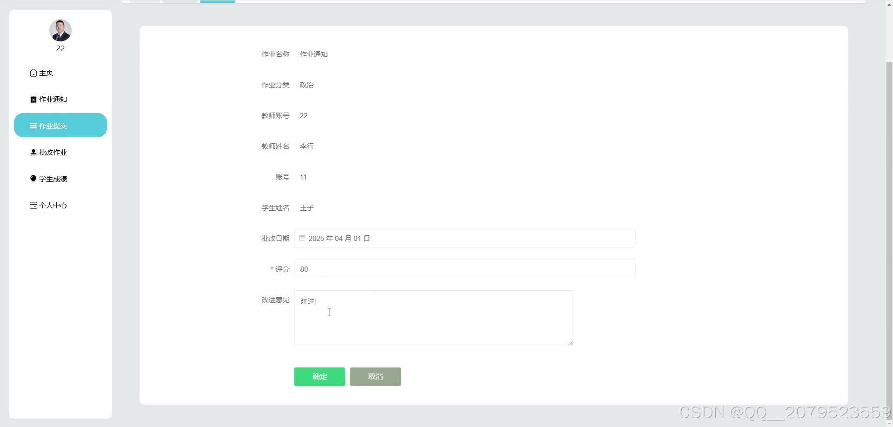The height and width of the screenshot is (427, 893).
Task: Click the user avatar photo
Action: coord(60,30)
